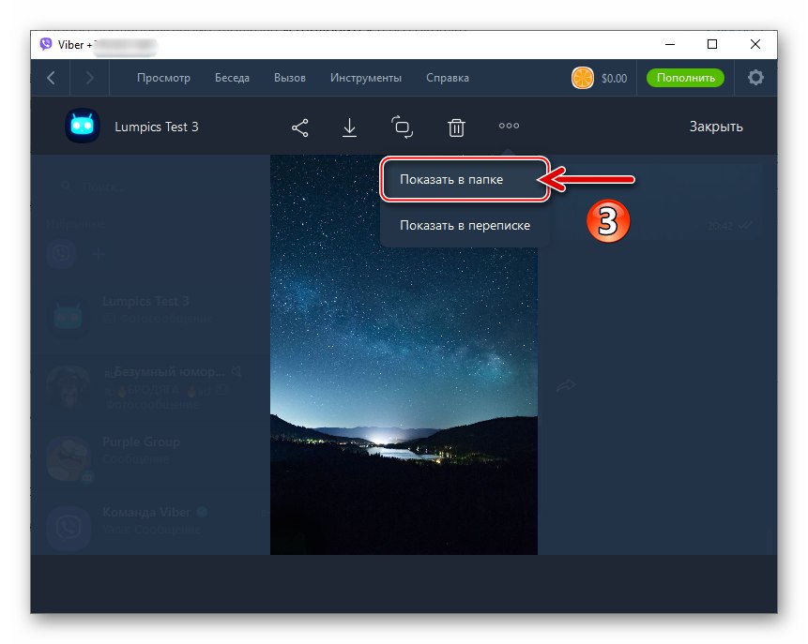Click "Закрыть" to close the viewer
This screenshot has width=808, height=644.
click(x=716, y=127)
